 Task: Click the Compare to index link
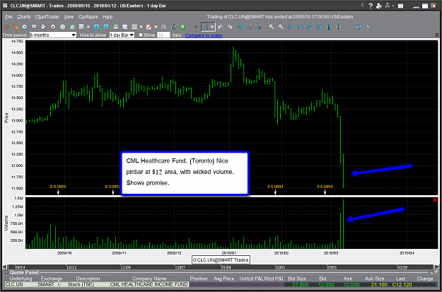[x=204, y=35]
